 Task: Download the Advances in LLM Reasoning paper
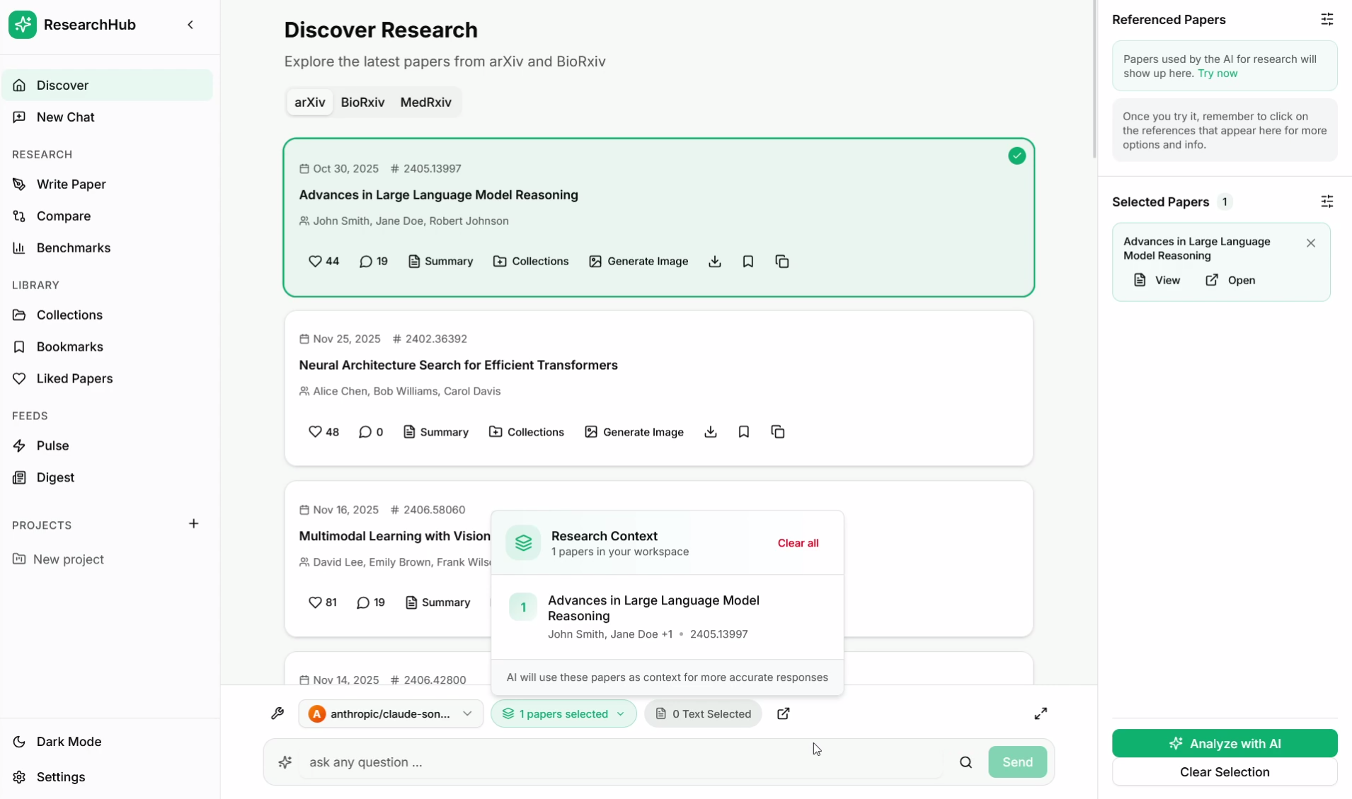coord(715,262)
